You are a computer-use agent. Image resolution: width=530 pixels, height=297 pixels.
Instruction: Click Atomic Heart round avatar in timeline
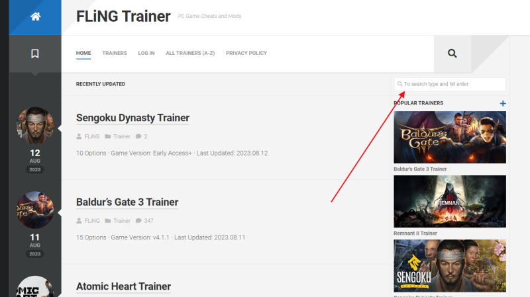pyautogui.click(x=35, y=286)
